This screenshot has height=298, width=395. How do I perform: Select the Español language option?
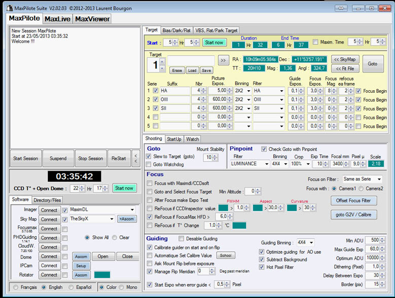(x=71, y=287)
